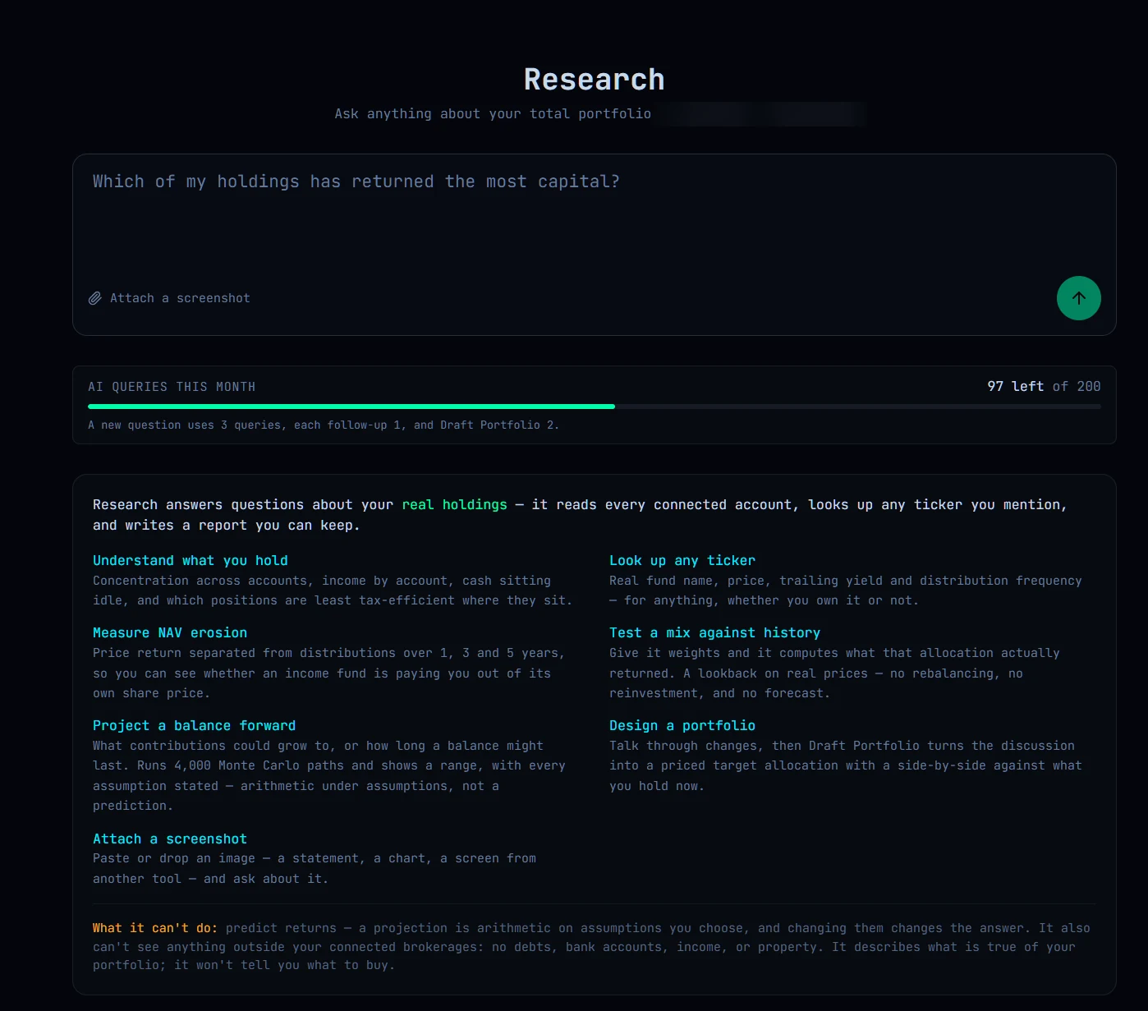
Task: Click the 'Talk through changes' description text
Action: tap(846, 765)
